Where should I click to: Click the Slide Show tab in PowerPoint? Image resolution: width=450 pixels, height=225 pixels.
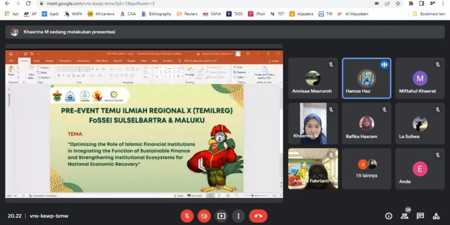pos(101,61)
